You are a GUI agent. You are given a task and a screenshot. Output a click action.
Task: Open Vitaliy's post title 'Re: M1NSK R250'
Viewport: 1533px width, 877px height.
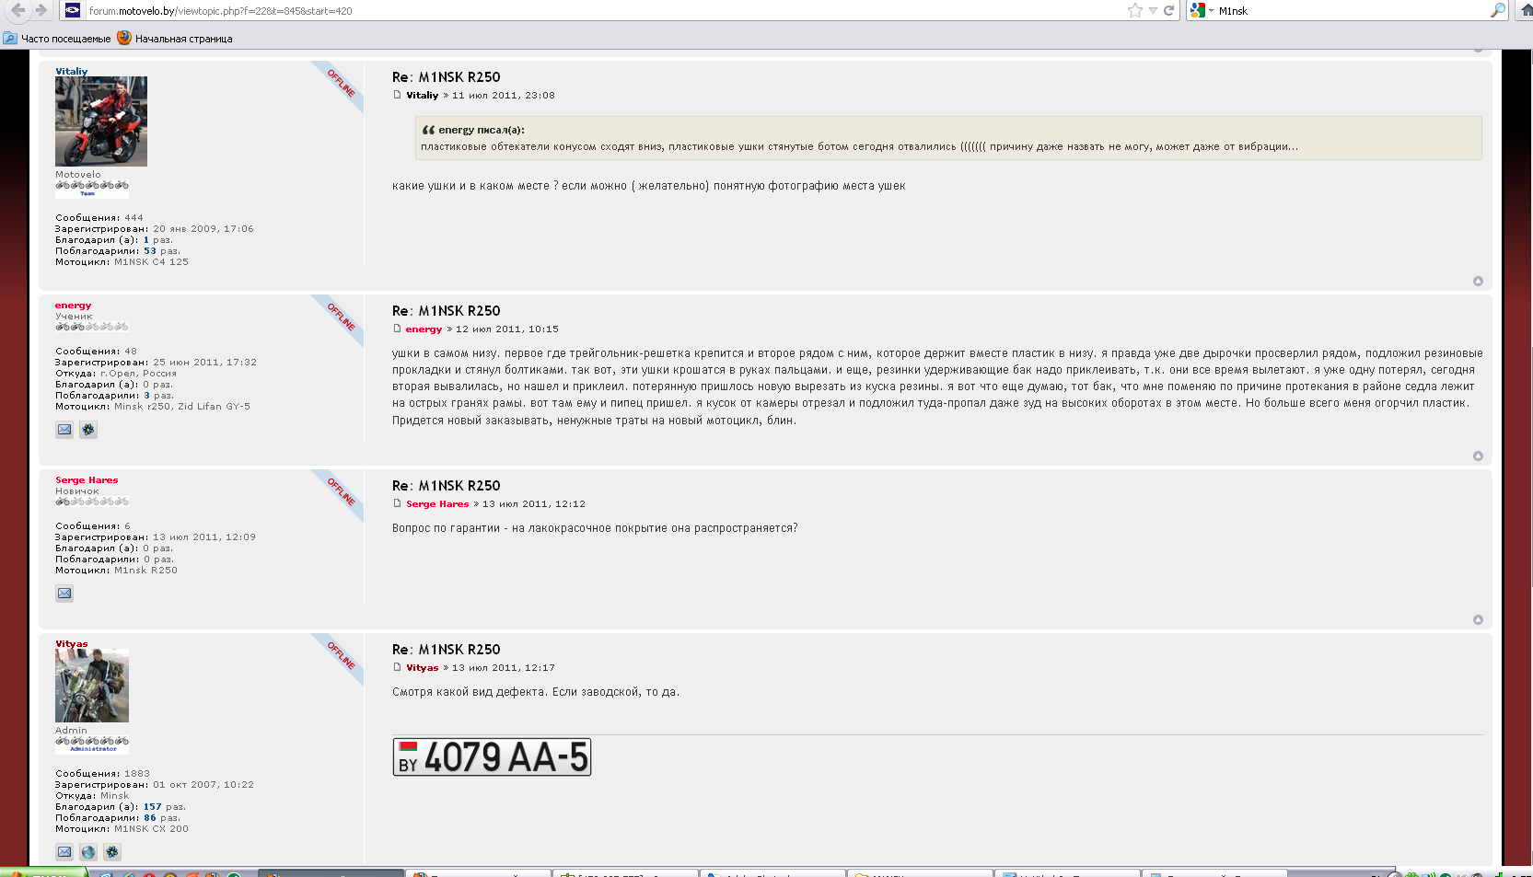(x=446, y=77)
